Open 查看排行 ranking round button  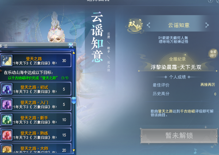(x=213, y=53)
